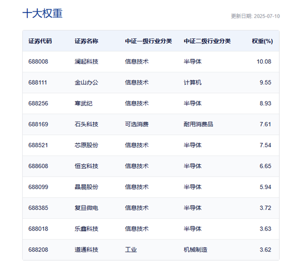Select security code 688256
Viewport: 285px width, 273px height.
pyautogui.click(x=39, y=103)
